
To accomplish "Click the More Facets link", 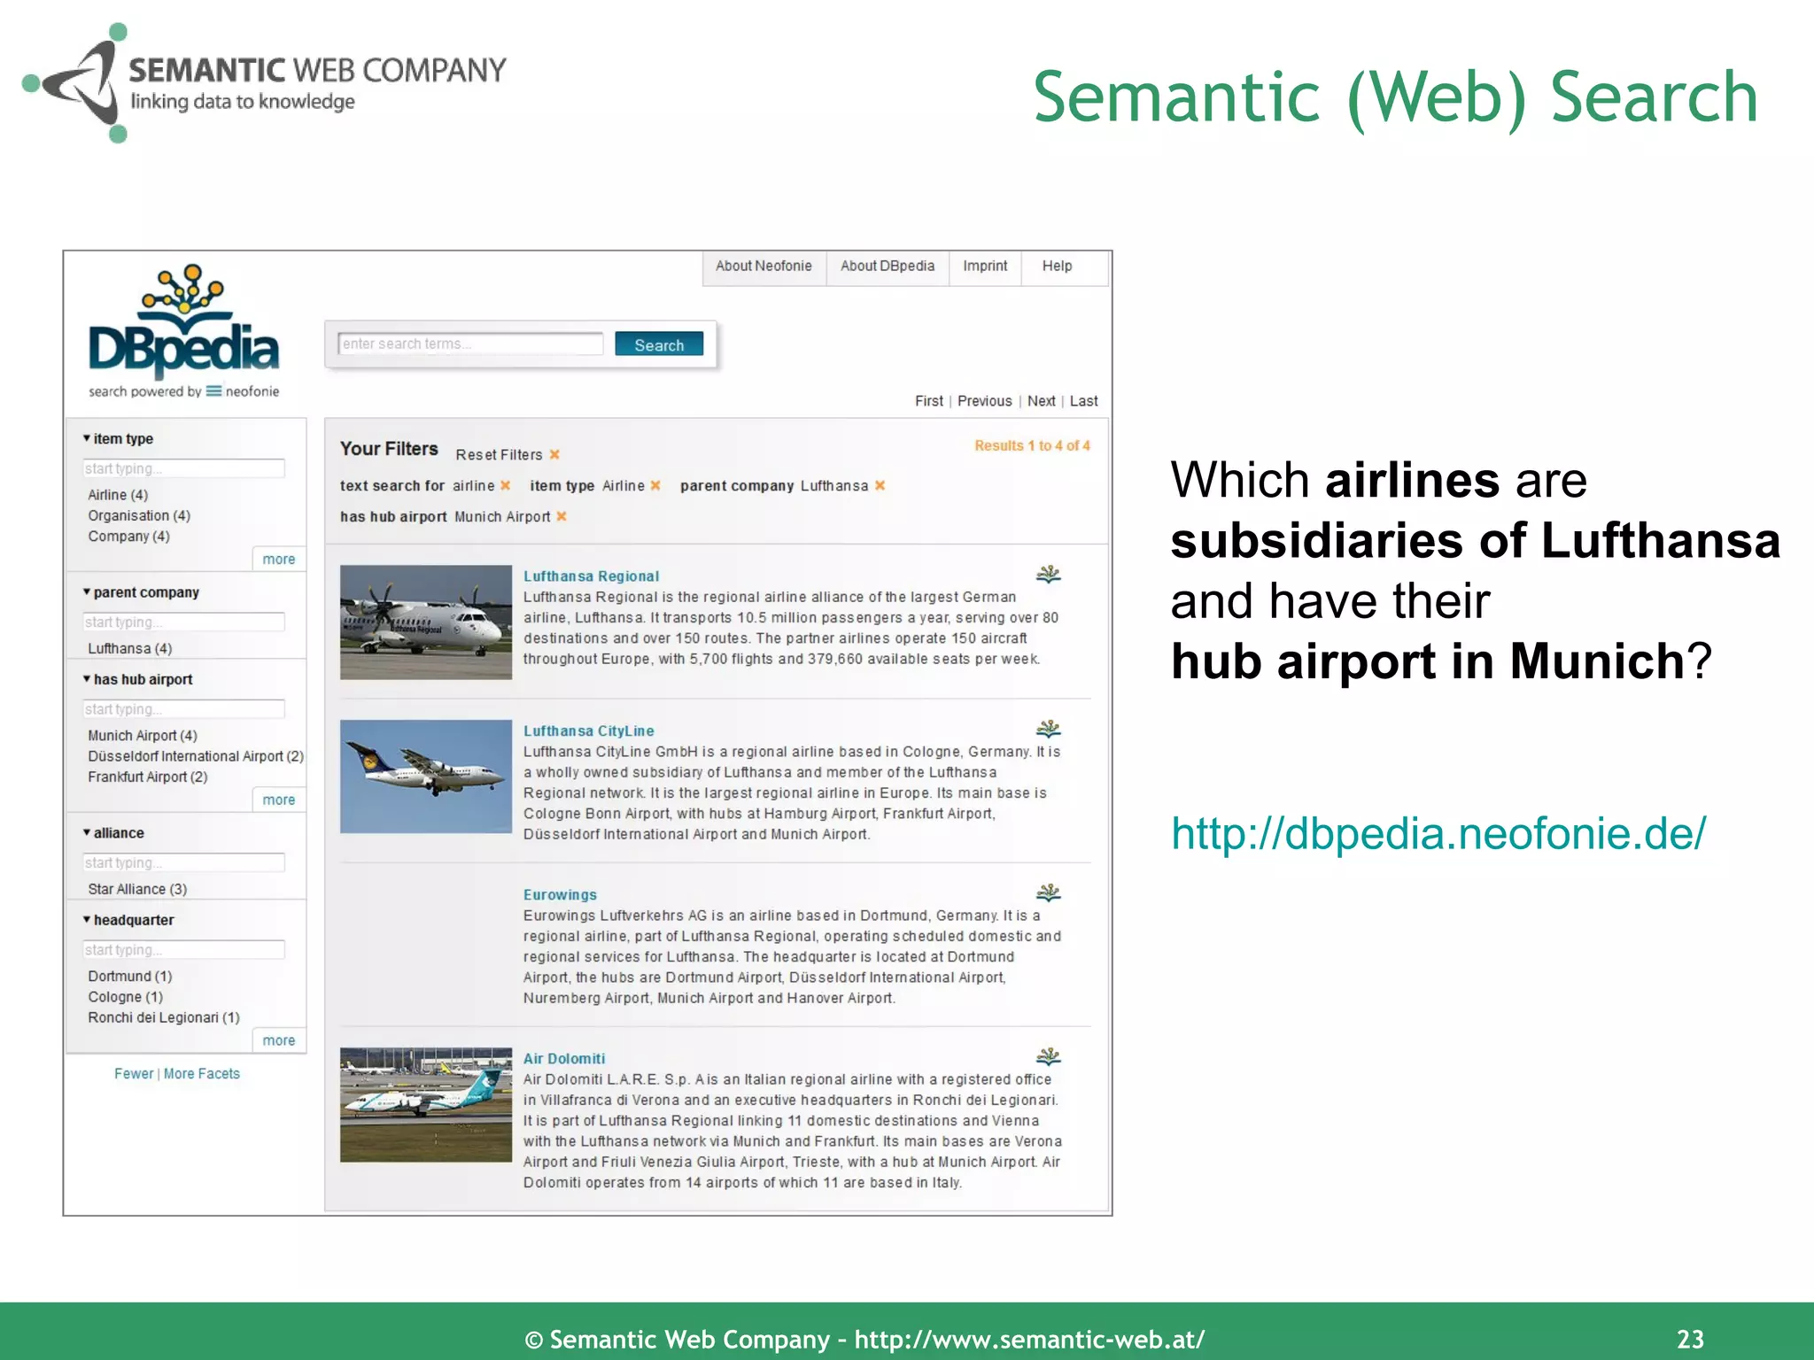I will point(202,1074).
